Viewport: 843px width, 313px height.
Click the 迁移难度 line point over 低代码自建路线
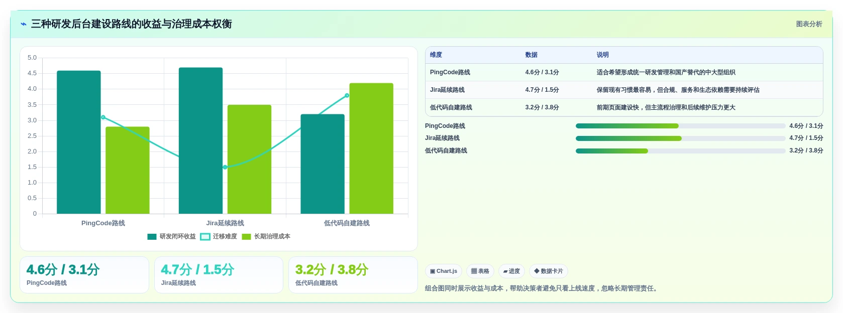[x=347, y=95]
